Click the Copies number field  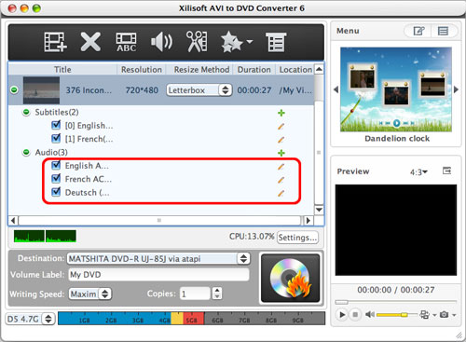pos(195,294)
